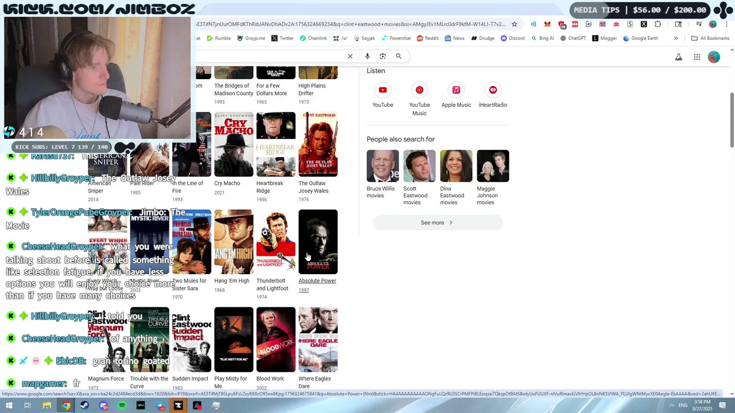This screenshot has width=735, height=413.
Task: Open the Reddit bookmark
Action: (x=428, y=38)
